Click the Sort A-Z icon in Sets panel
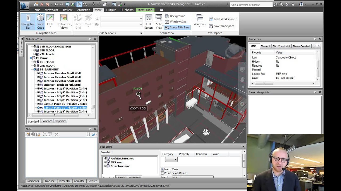Screen dimensions: 341x191 (x=88, y=134)
